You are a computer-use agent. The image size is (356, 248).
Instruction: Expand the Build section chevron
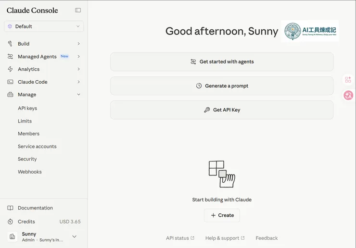coord(78,44)
